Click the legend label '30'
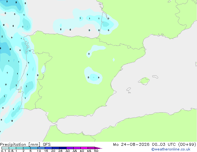The image size is (197, 152). 67,151
